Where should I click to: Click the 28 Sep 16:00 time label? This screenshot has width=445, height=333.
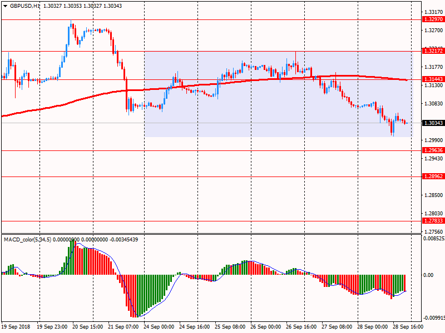408,327
